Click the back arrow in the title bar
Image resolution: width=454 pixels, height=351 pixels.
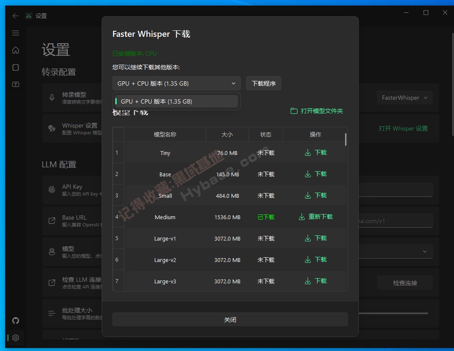point(15,16)
